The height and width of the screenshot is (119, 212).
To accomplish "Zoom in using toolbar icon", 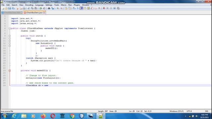I will click(57, 8).
